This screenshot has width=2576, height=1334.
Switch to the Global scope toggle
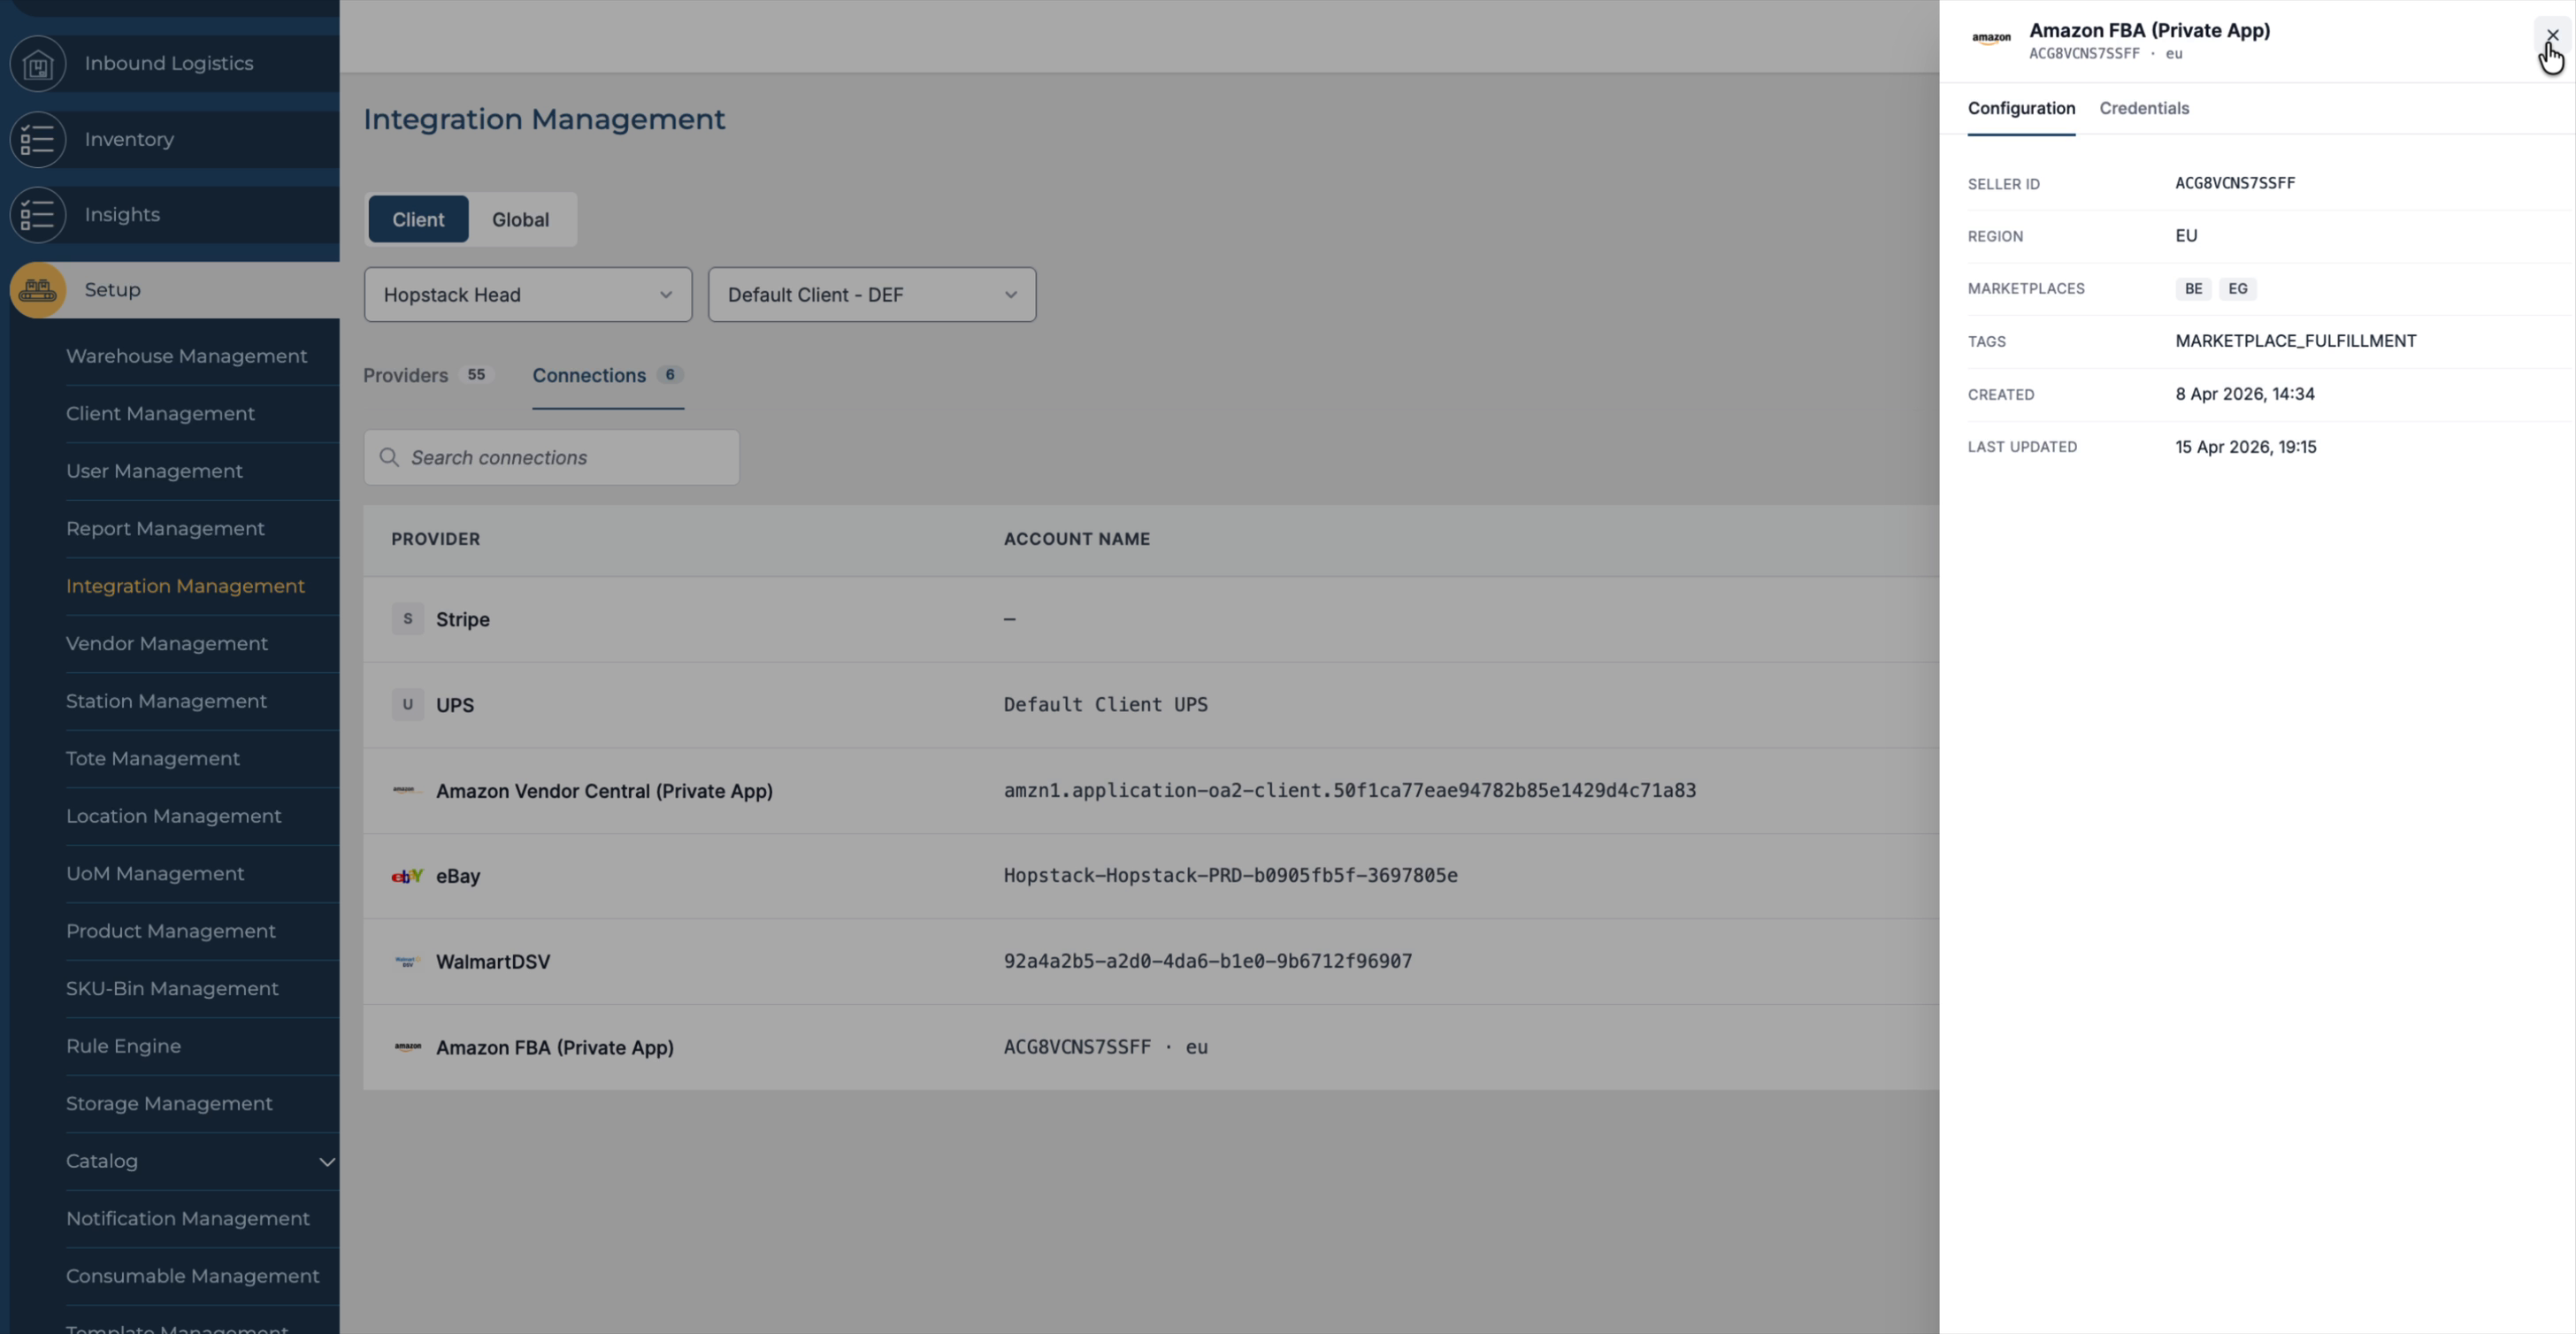pyautogui.click(x=520, y=220)
